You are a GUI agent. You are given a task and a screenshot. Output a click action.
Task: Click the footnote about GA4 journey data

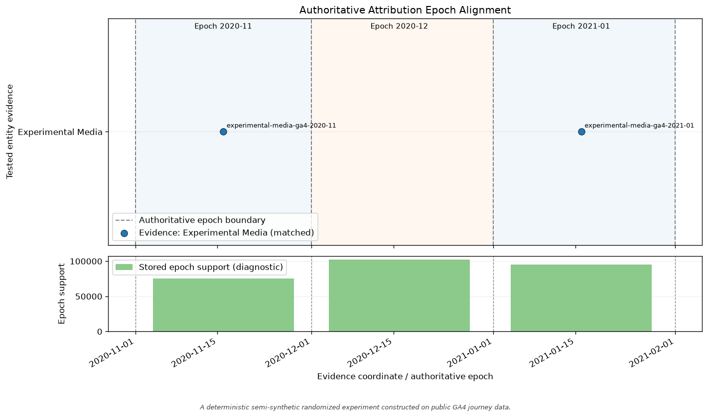355,407
